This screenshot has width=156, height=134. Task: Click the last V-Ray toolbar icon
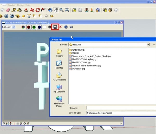52,16
